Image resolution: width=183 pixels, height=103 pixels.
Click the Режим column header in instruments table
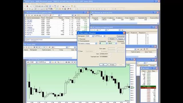pyautogui.click(x=43, y=18)
